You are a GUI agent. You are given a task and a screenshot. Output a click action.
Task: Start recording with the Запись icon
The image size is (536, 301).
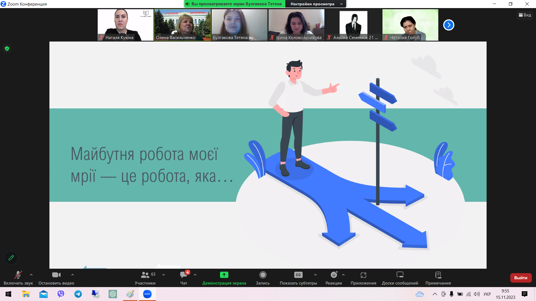tap(263, 275)
